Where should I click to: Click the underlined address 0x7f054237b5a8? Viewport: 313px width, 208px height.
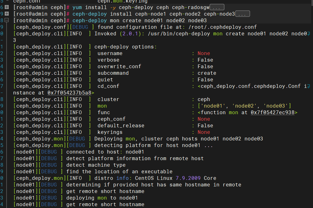pyautogui.click(x=69, y=93)
